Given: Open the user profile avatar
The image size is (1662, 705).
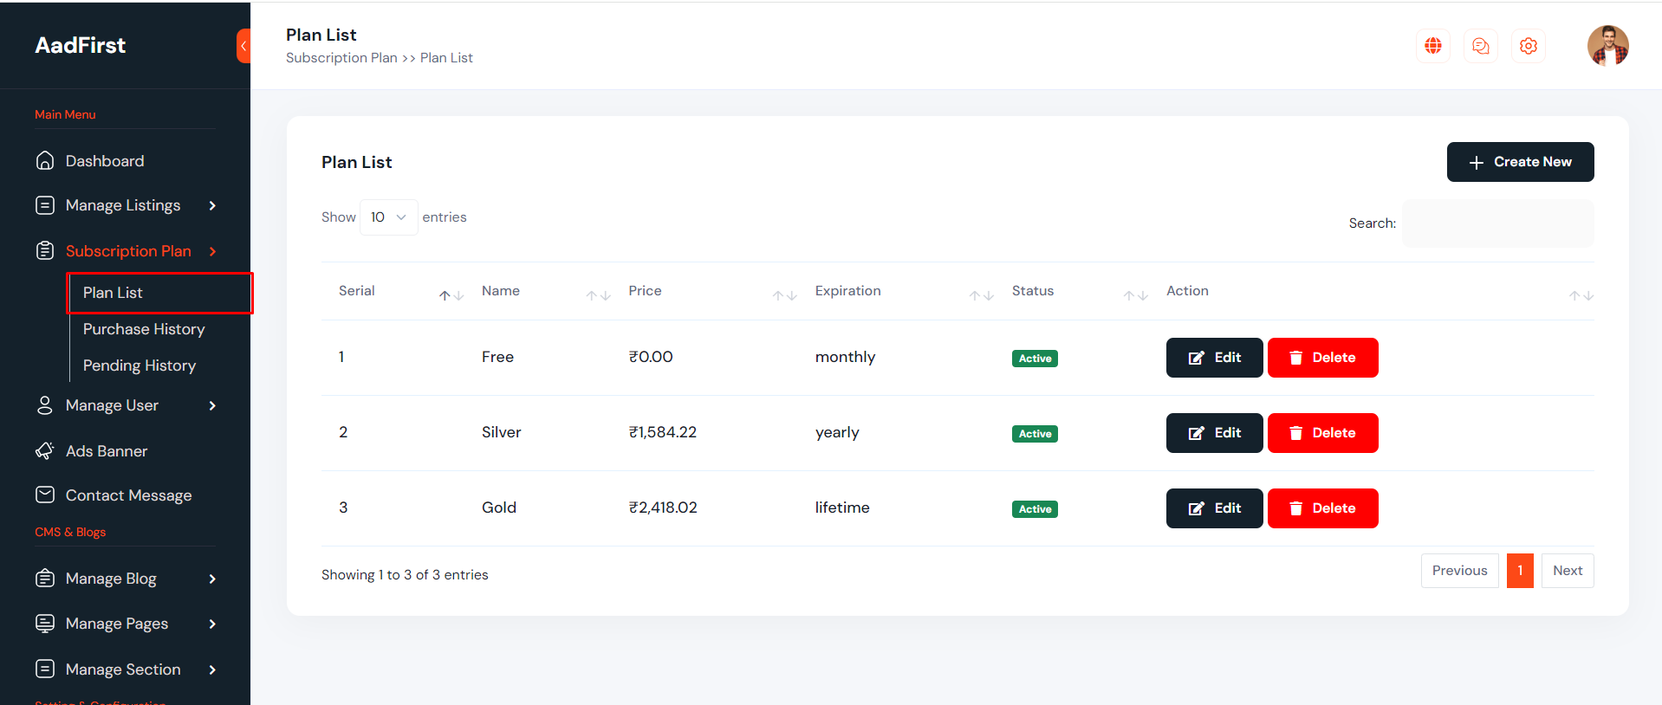Looking at the screenshot, I should pos(1607,46).
